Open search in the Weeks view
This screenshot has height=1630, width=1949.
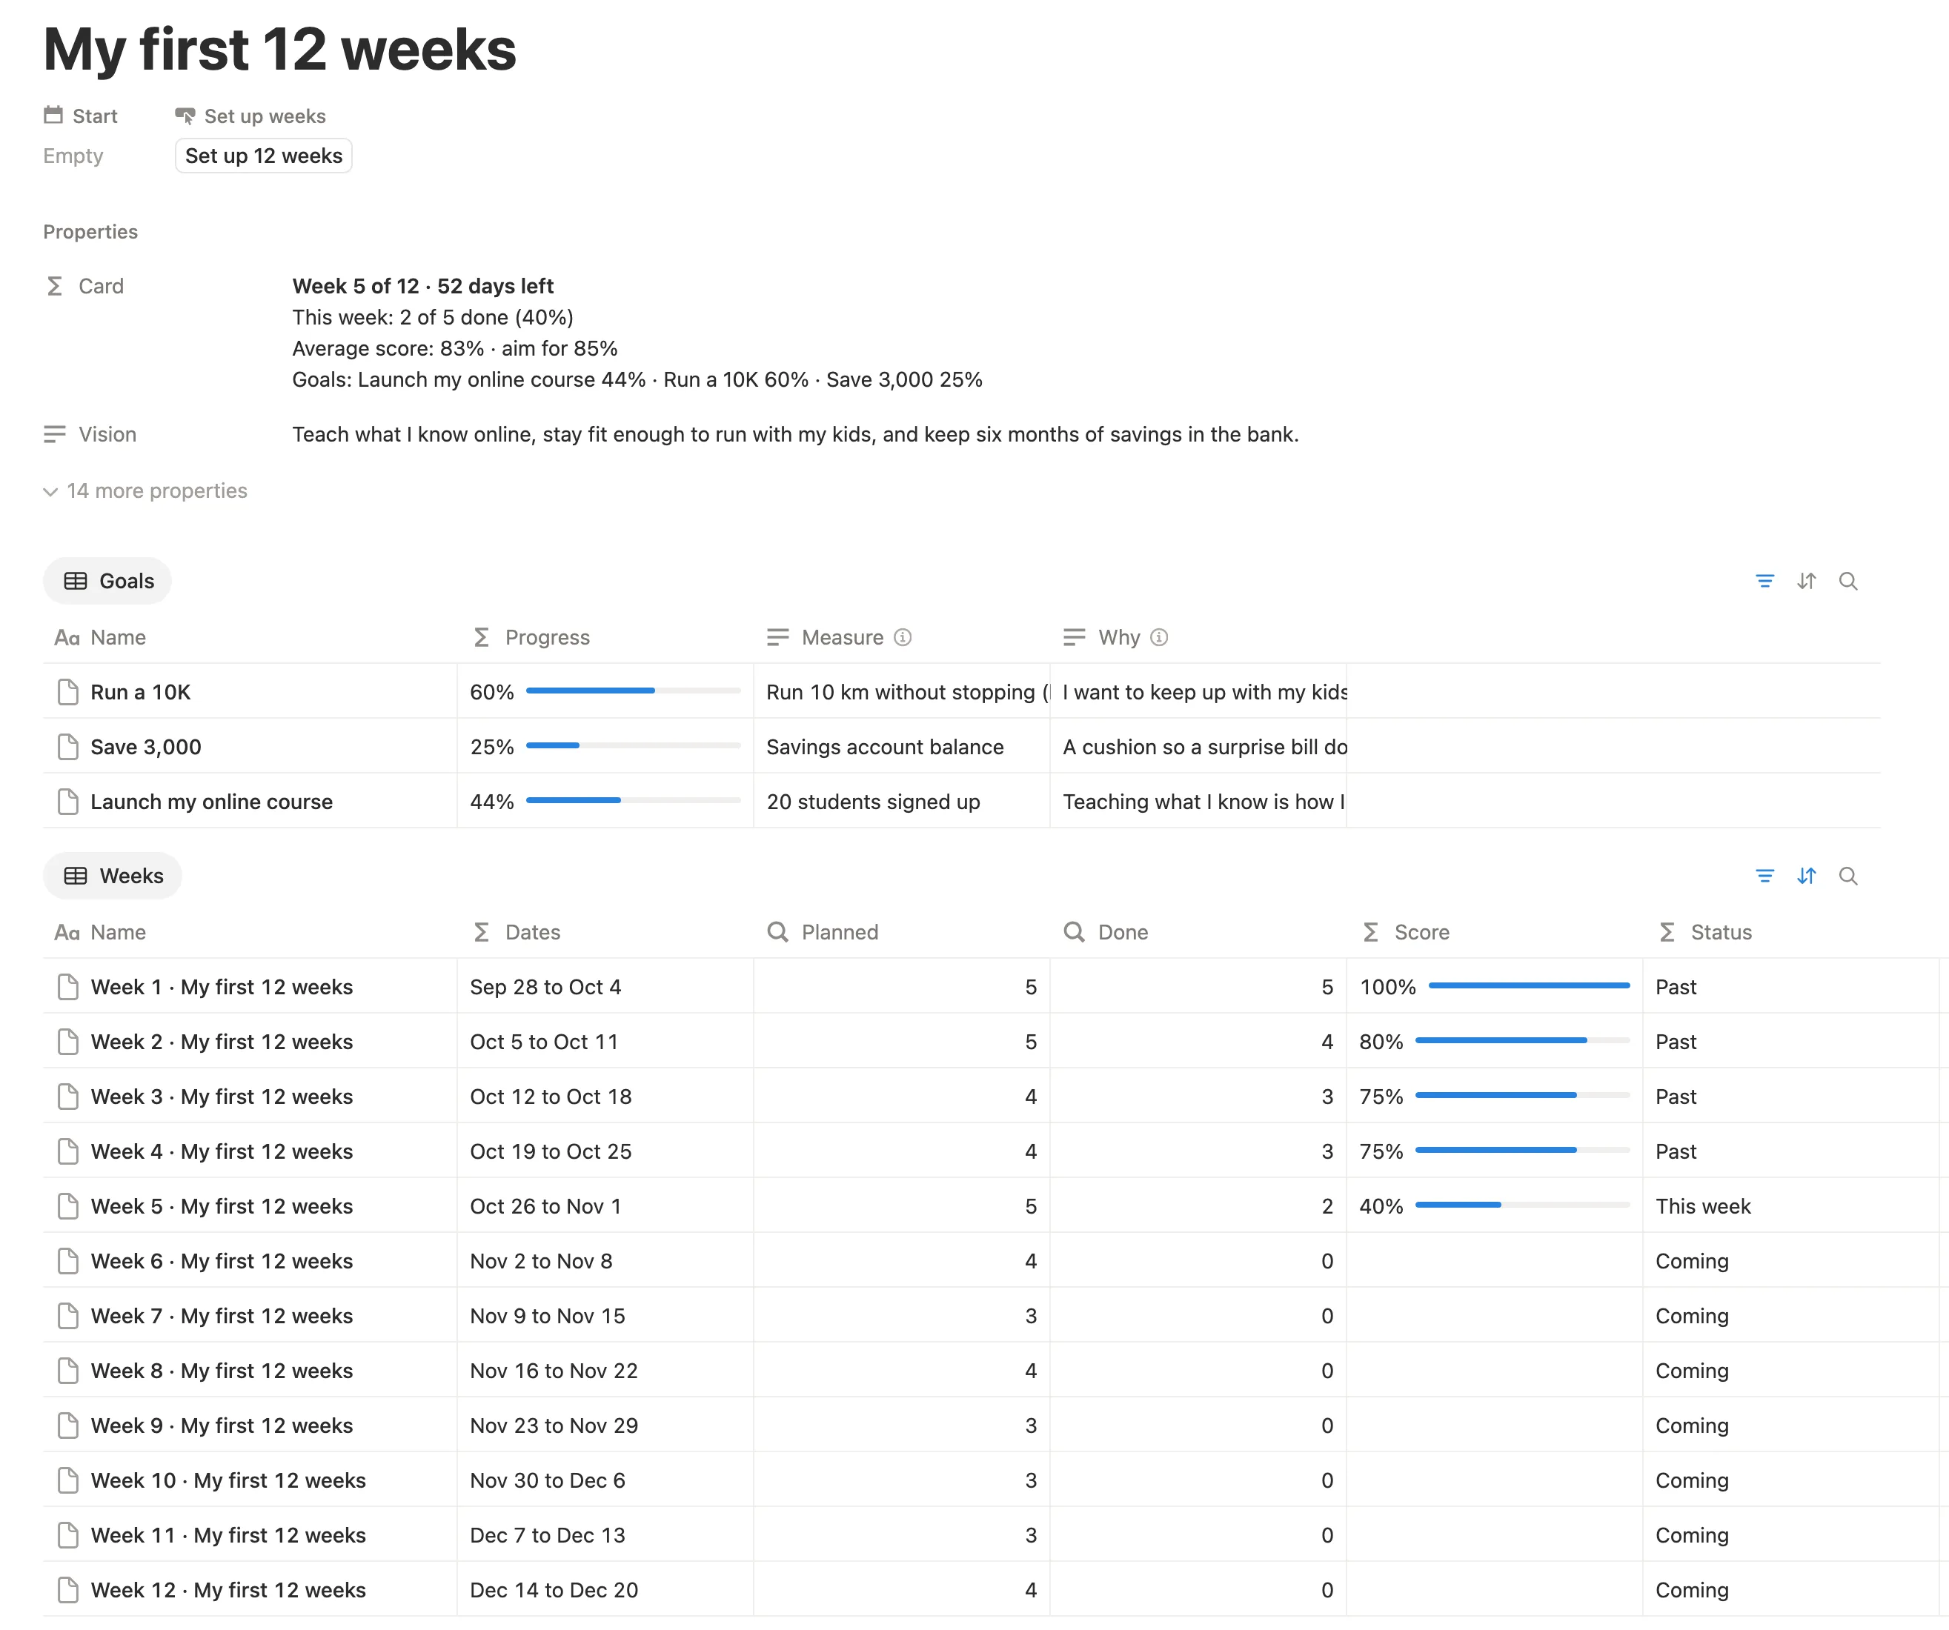pyautogui.click(x=1847, y=876)
